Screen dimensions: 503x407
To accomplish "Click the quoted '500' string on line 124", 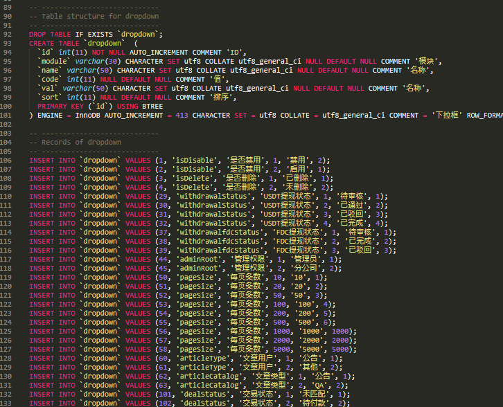I will (x=305, y=322).
